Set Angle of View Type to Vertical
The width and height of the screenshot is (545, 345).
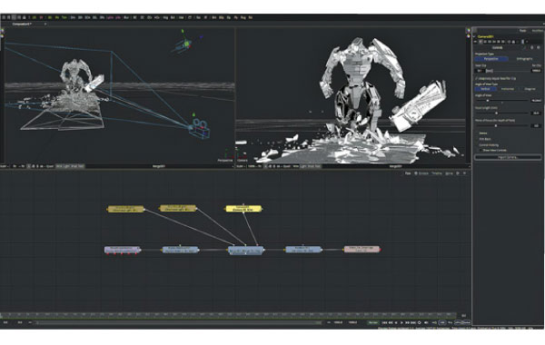click(485, 89)
